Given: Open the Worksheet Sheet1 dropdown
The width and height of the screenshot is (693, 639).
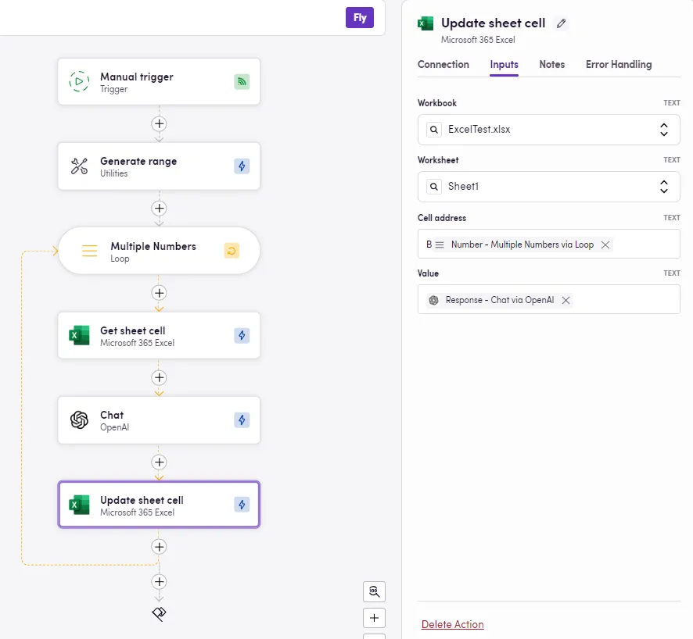Looking at the screenshot, I should tap(663, 187).
